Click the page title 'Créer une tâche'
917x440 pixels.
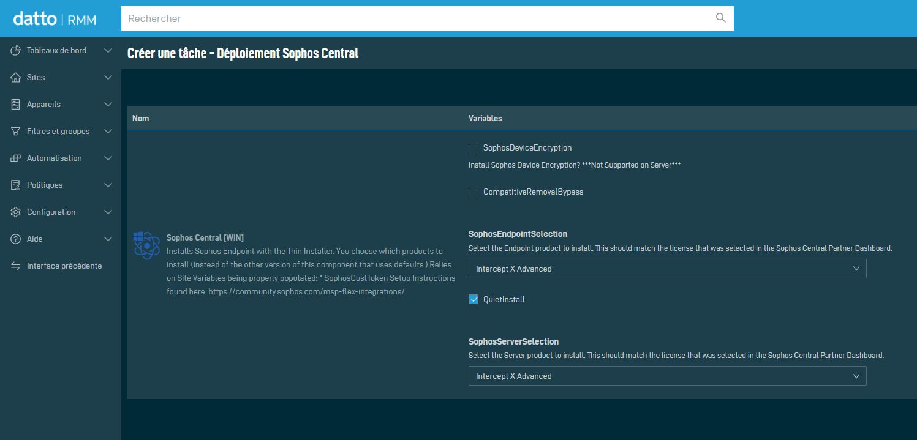point(243,53)
